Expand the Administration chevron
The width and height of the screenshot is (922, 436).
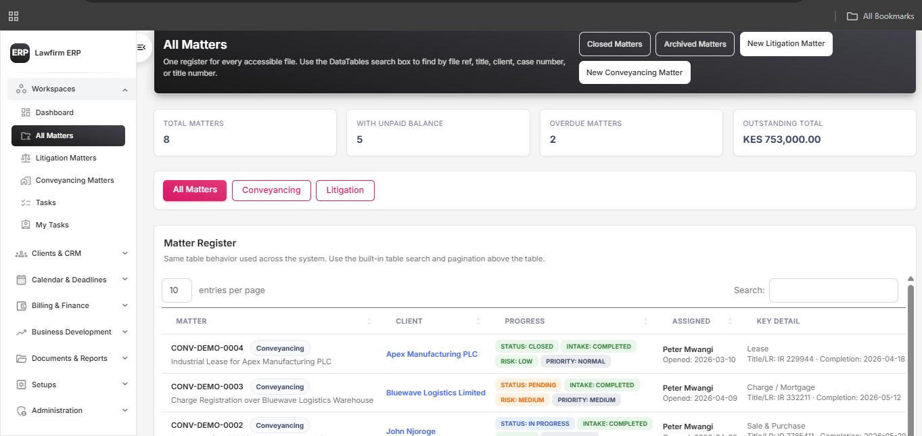[x=124, y=410]
